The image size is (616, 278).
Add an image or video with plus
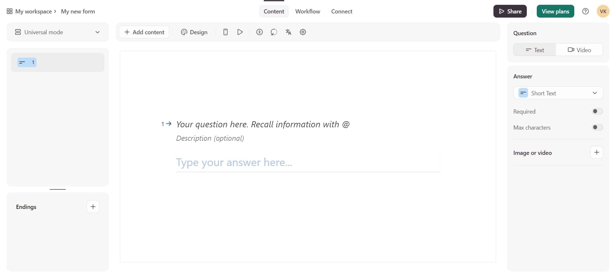click(596, 153)
